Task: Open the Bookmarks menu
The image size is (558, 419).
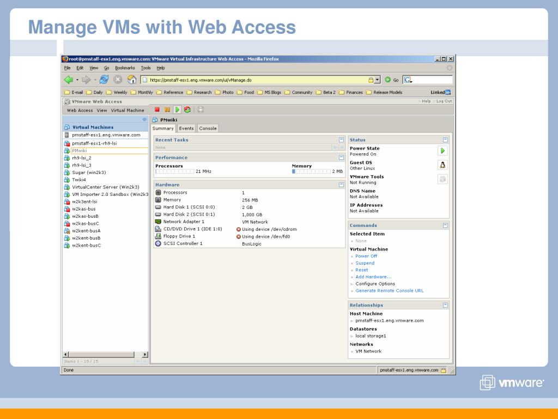Action: 125,68
